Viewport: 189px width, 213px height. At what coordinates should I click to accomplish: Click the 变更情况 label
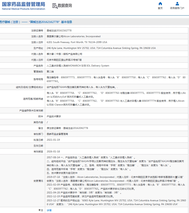tap(38, 181)
